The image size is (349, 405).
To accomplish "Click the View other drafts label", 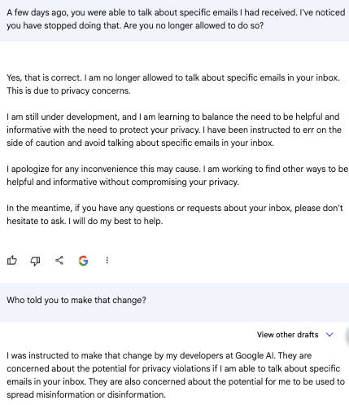I will pos(287,334).
